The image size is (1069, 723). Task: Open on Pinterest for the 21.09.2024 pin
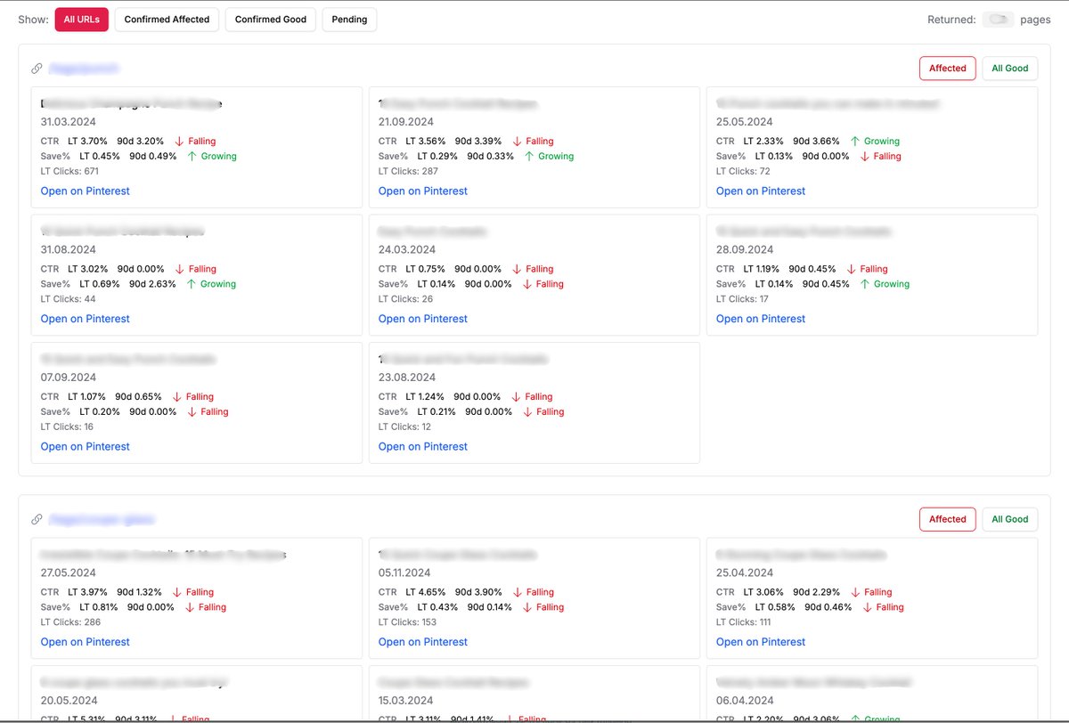click(x=423, y=191)
